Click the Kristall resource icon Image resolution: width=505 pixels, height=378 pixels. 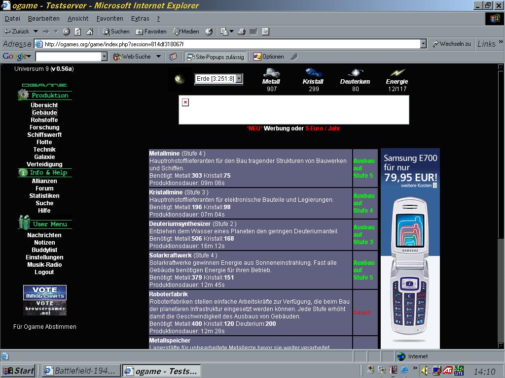pyautogui.click(x=313, y=73)
